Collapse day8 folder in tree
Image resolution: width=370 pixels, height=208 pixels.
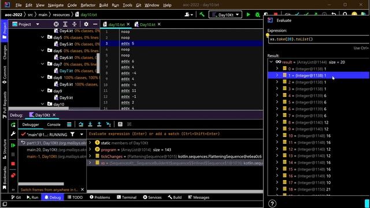(42, 77)
